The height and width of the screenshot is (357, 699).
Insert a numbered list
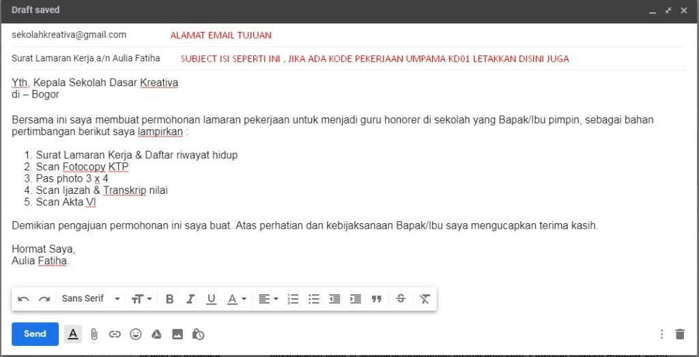(x=293, y=299)
